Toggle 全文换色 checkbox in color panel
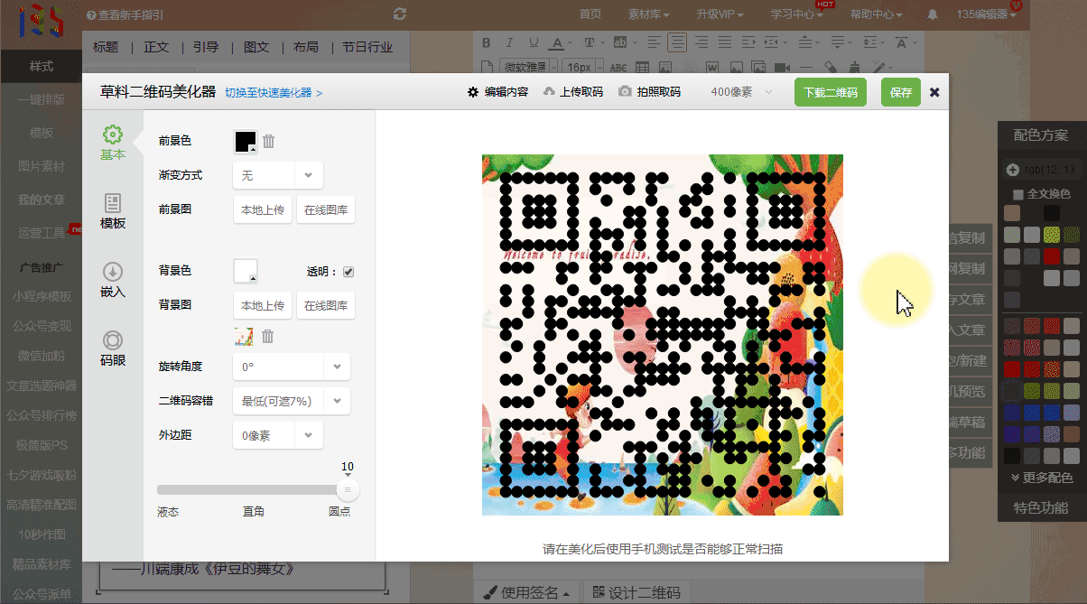The height and width of the screenshot is (604, 1087). 1018,194
